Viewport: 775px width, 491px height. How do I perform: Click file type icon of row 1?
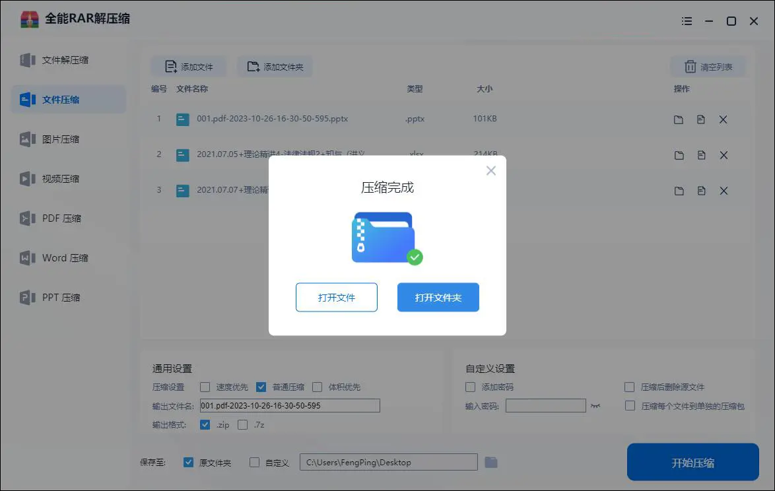click(x=182, y=119)
